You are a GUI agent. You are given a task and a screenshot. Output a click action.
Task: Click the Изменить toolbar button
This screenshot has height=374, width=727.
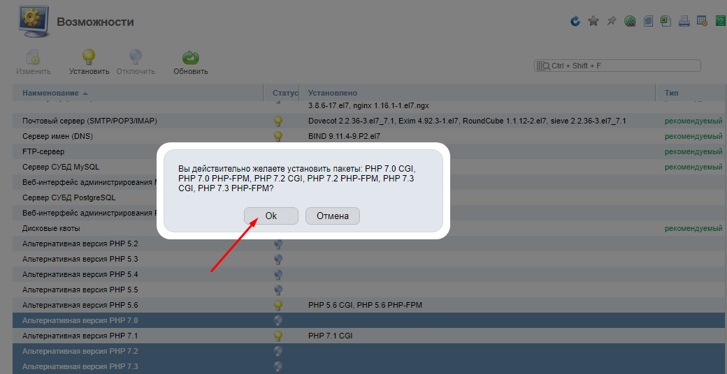tap(34, 63)
